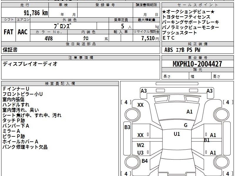Select the 車台番号 header

pyautogui.click(x=198, y=57)
